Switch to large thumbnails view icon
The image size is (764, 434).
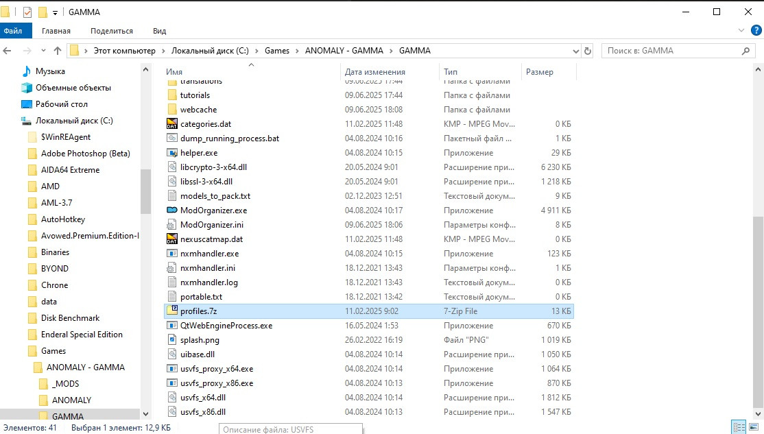click(x=753, y=427)
